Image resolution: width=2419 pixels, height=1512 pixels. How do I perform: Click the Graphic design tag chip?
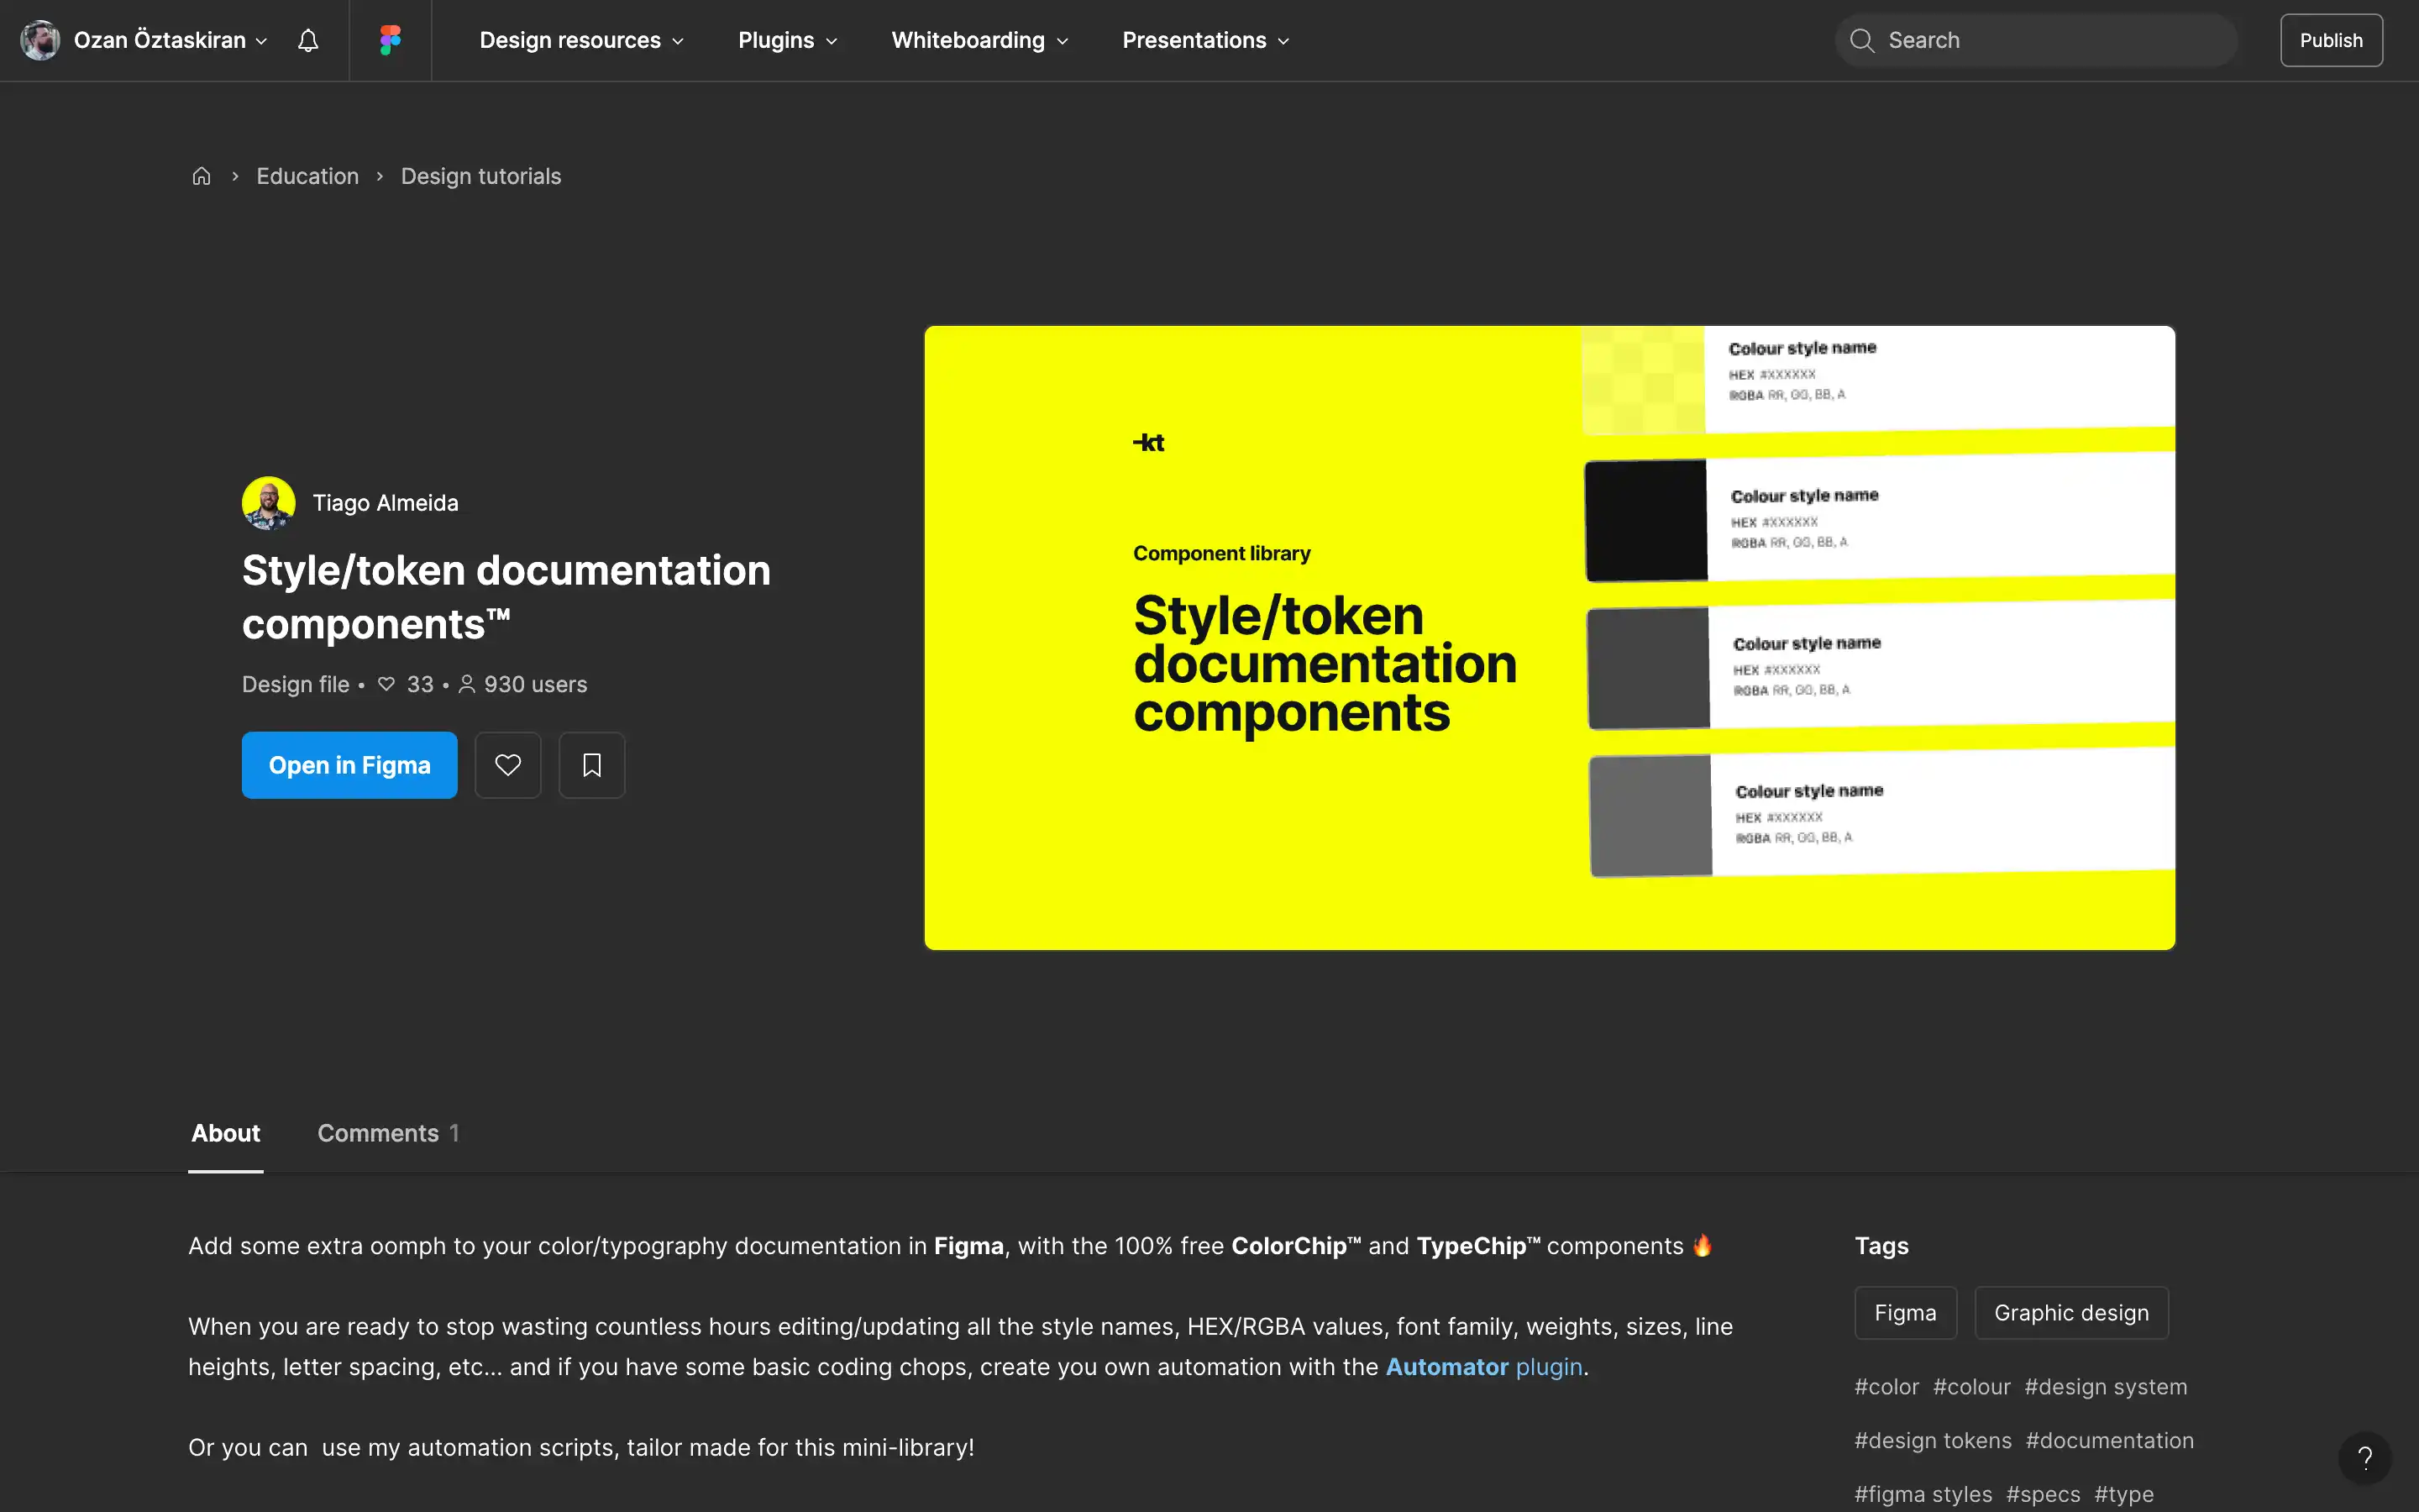coord(2071,1313)
